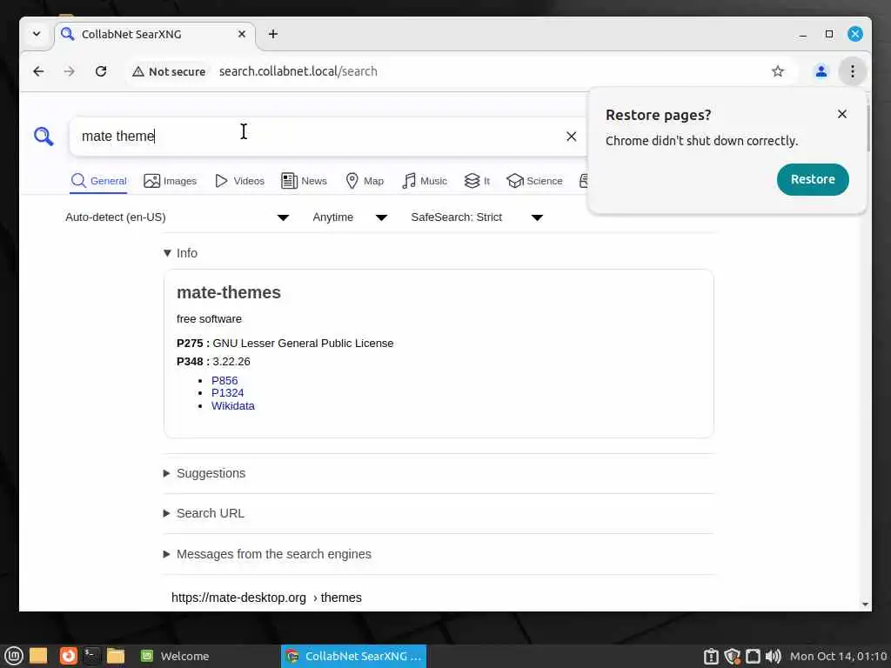Reload the page

(101, 71)
